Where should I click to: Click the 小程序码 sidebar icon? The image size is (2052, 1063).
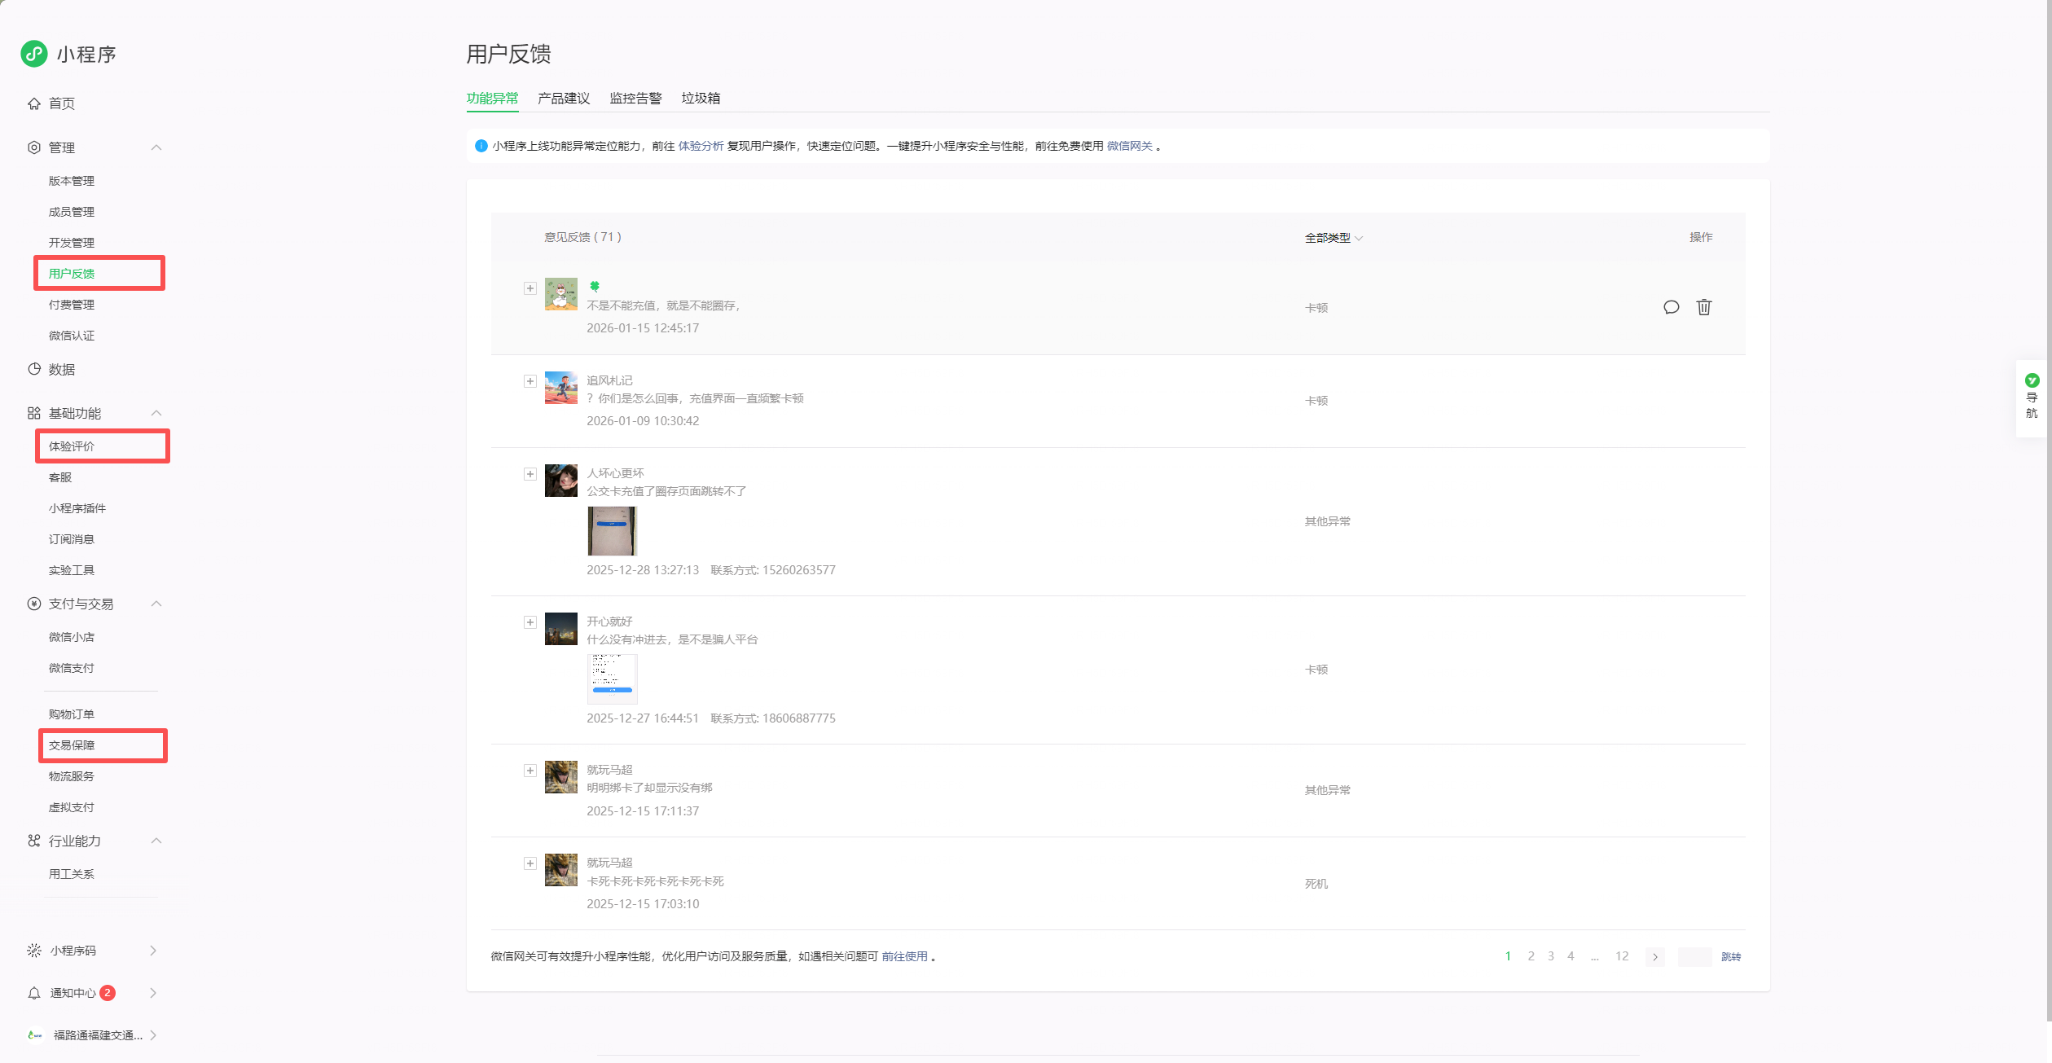point(34,951)
